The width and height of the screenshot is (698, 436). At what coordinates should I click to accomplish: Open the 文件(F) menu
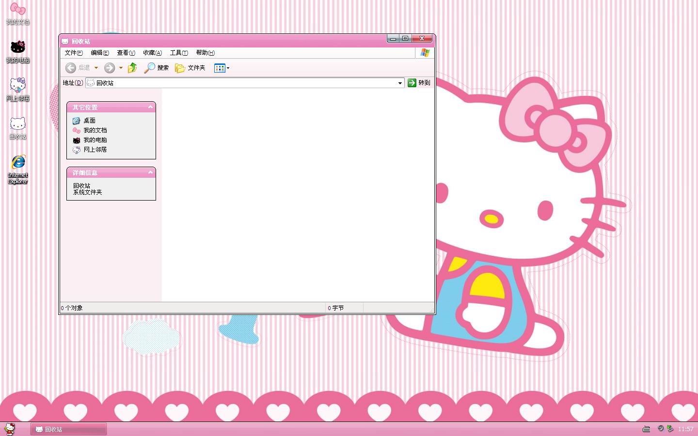74,53
